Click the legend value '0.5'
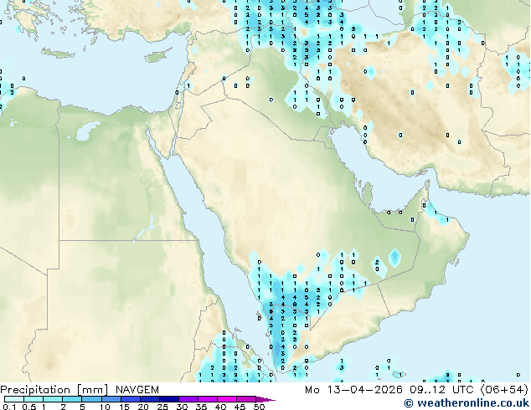531x410 pixels. [x=29, y=407]
